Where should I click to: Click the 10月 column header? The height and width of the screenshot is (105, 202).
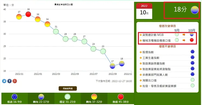click(192, 30)
